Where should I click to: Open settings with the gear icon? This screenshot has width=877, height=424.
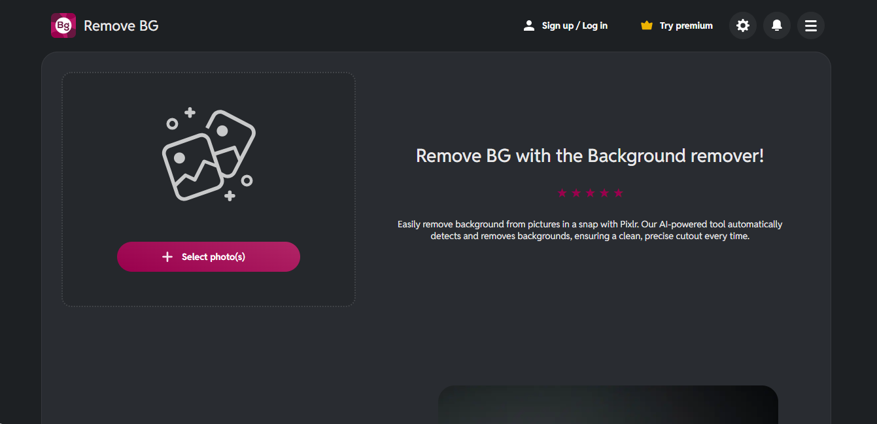[743, 25]
